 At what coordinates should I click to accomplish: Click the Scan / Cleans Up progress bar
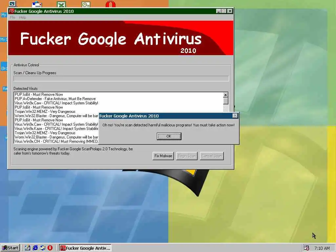121,78
